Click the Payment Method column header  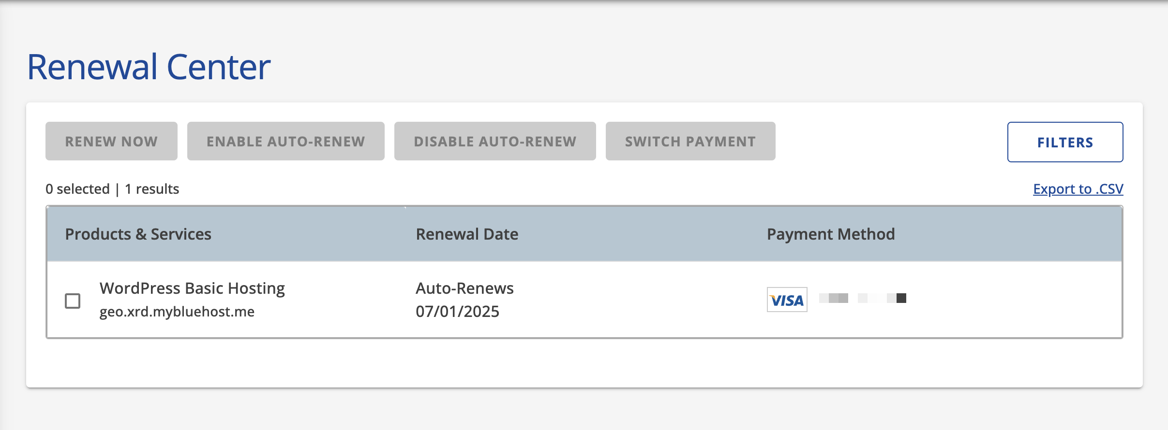[x=831, y=234]
